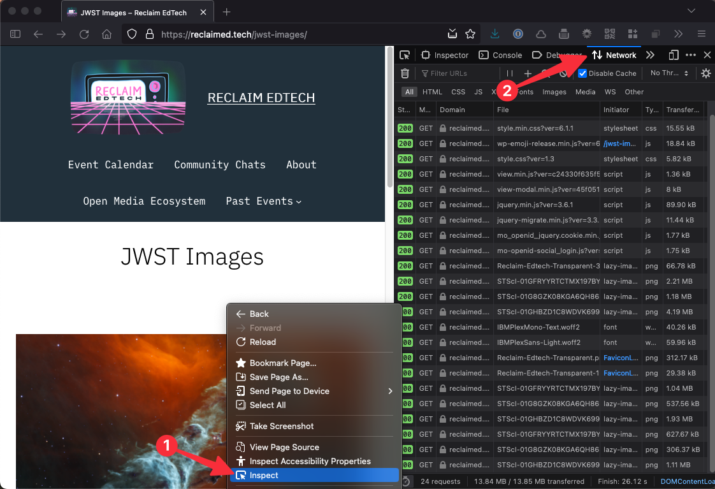Open the home page icon
Screen dimensions: 715x489
pos(106,34)
